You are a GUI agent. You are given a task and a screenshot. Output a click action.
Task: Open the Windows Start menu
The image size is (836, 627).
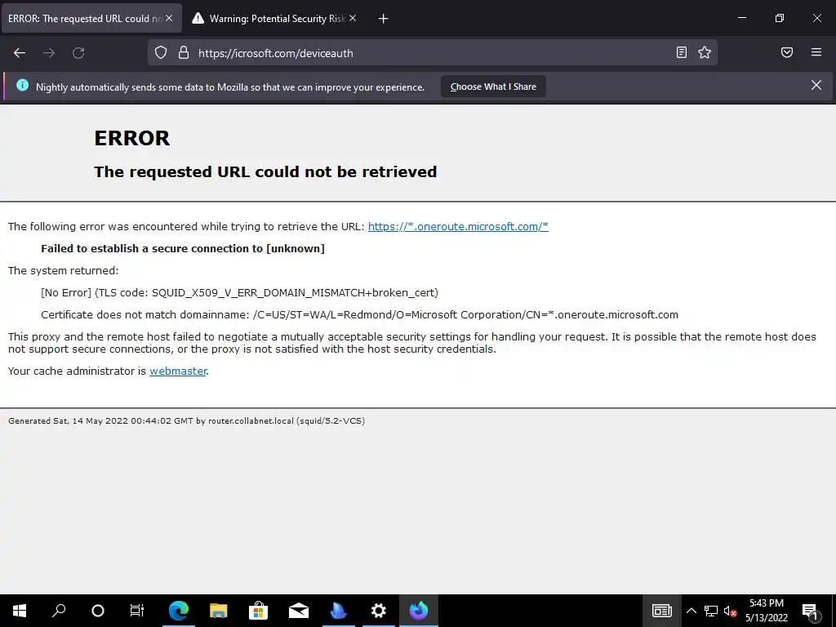click(x=20, y=611)
